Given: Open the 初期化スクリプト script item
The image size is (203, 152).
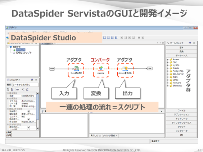Looking at the screenshot, I should pyautogui.click(x=24, y=53).
